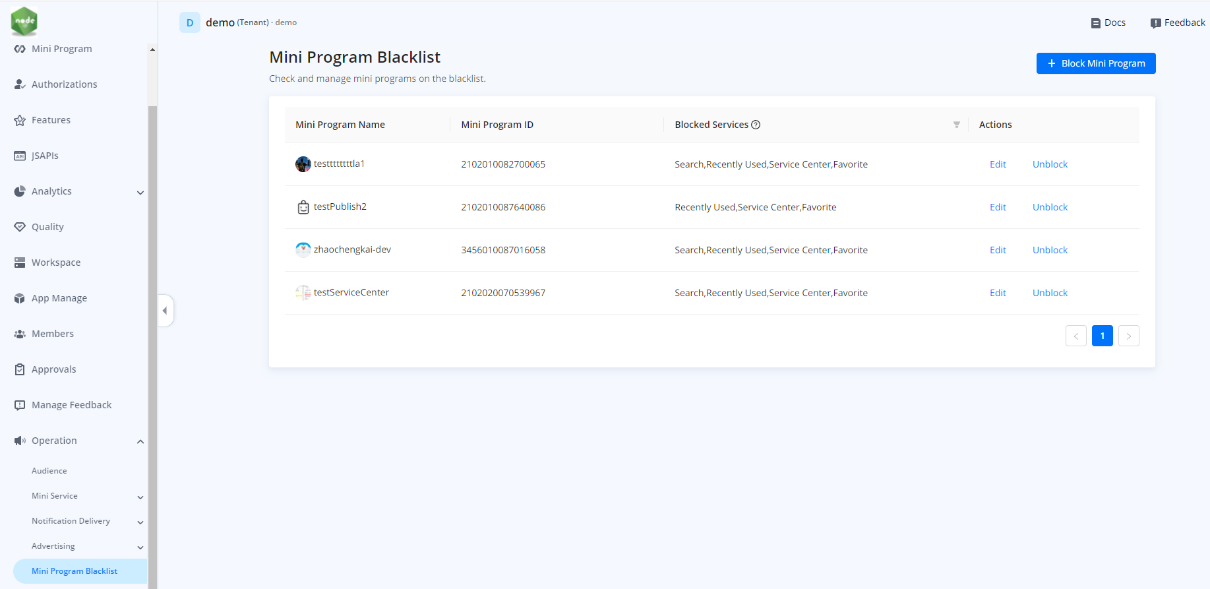1210x589 pixels.
Task: Open Docs from the top bar
Action: [1108, 22]
